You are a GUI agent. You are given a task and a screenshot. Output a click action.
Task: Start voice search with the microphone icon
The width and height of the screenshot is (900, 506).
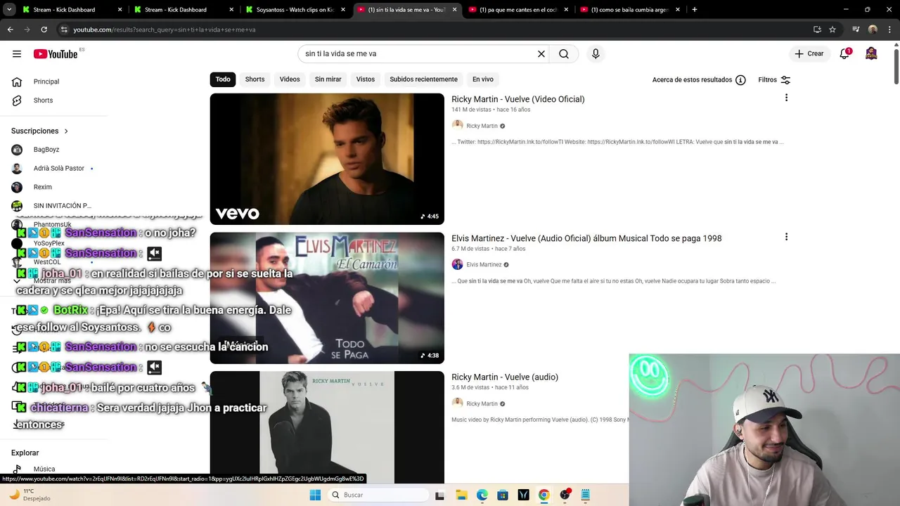click(596, 54)
